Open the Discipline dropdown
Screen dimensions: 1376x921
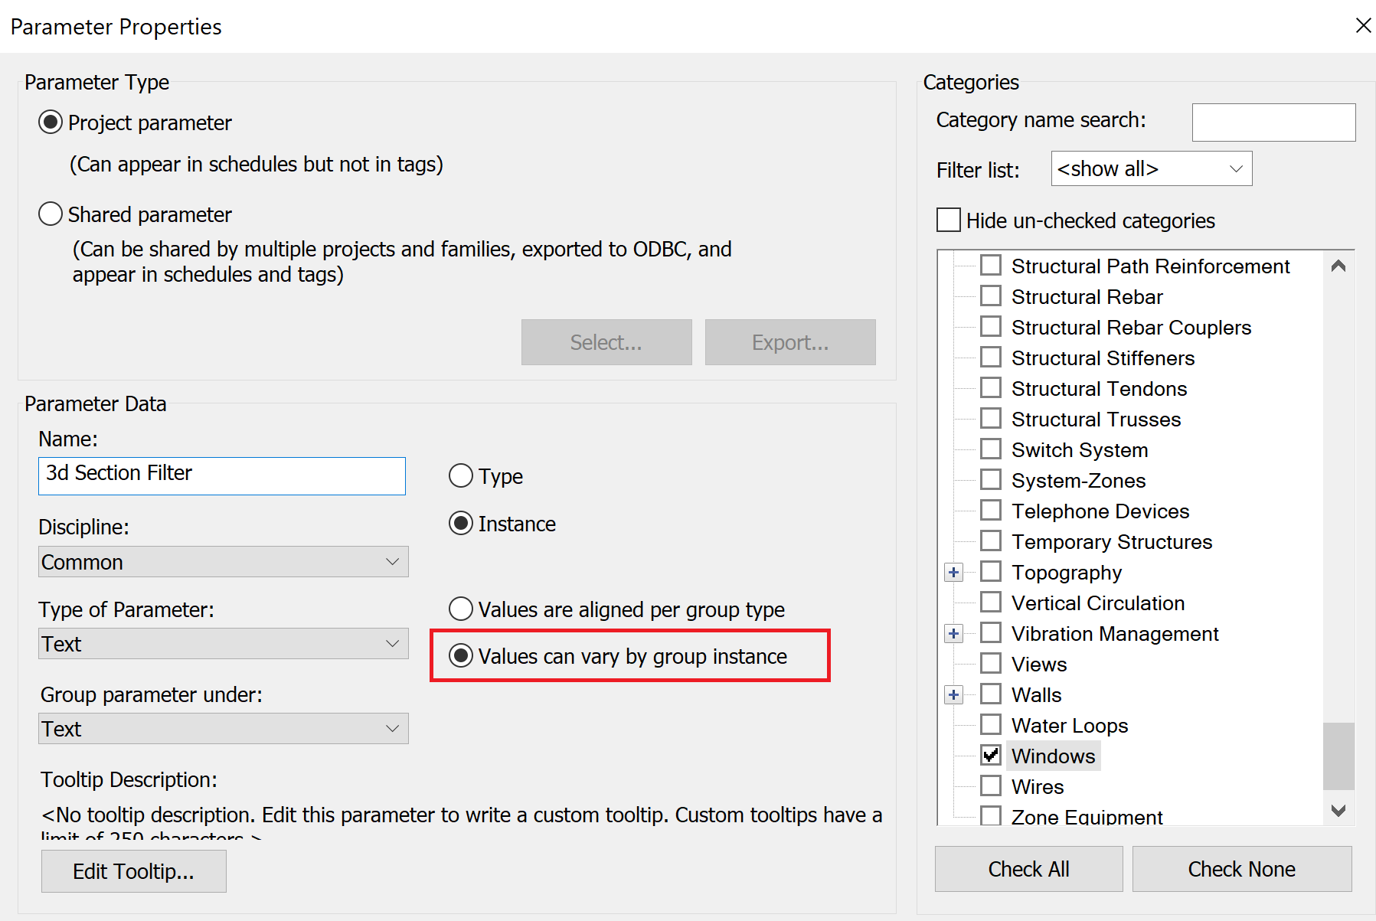click(x=223, y=562)
